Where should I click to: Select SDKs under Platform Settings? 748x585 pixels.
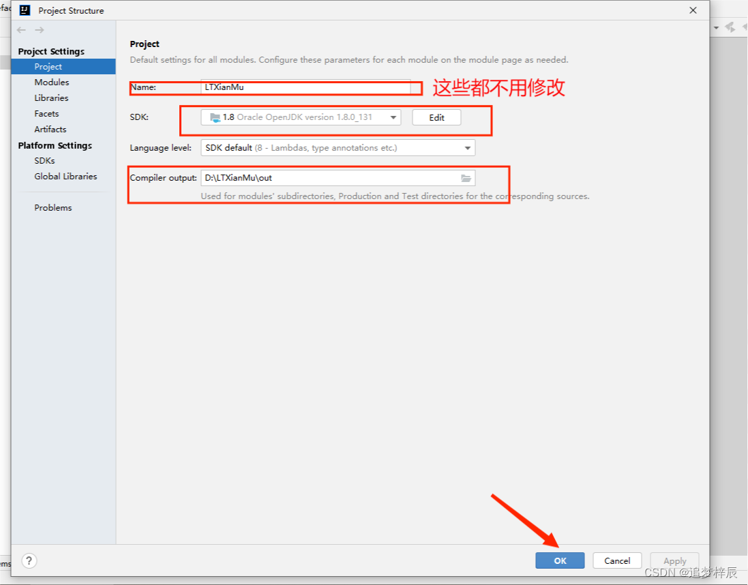44,161
